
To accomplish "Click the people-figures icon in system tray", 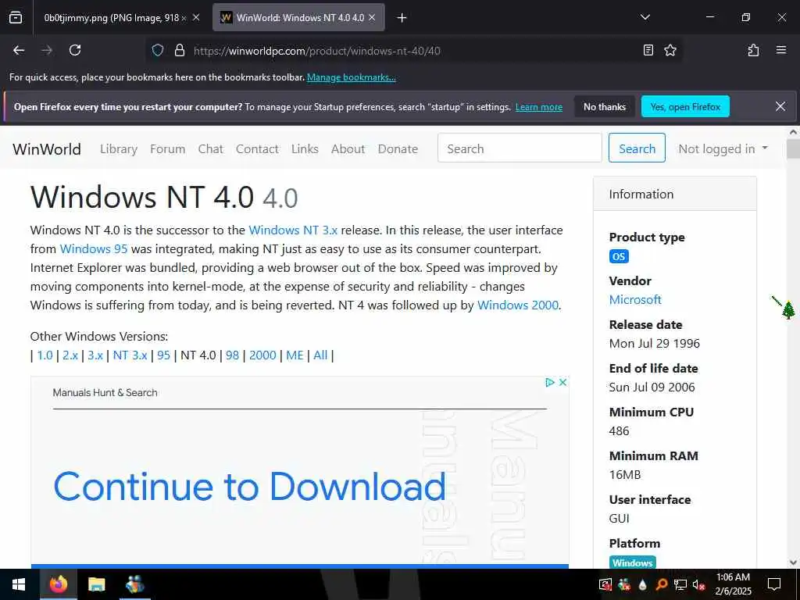I will click(x=624, y=584).
